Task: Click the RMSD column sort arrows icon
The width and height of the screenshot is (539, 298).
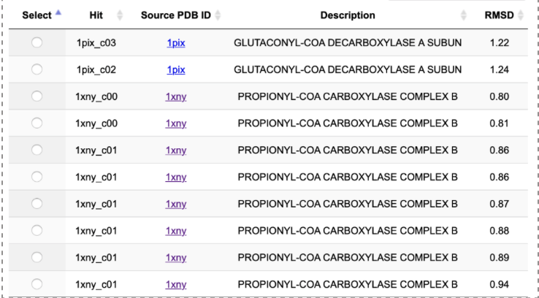Action: pos(521,15)
